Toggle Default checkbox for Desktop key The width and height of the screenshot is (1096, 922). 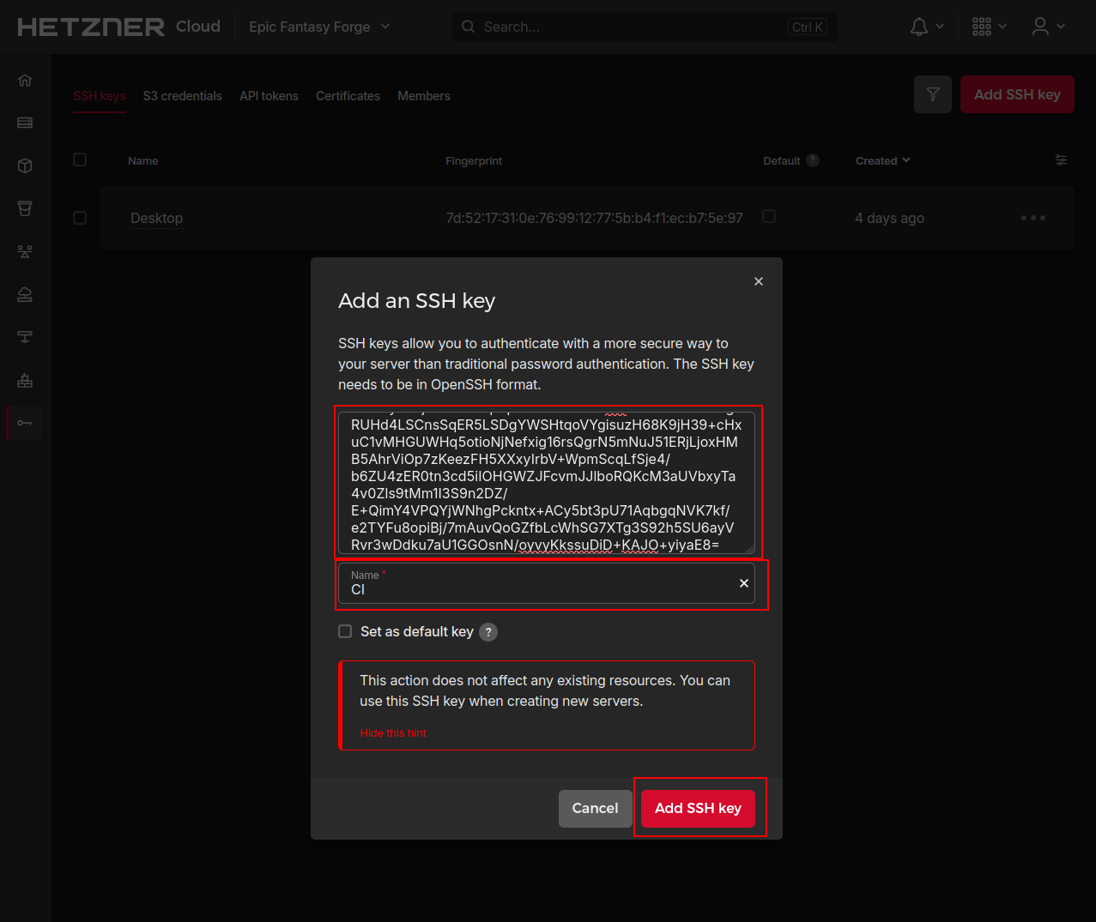769,216
